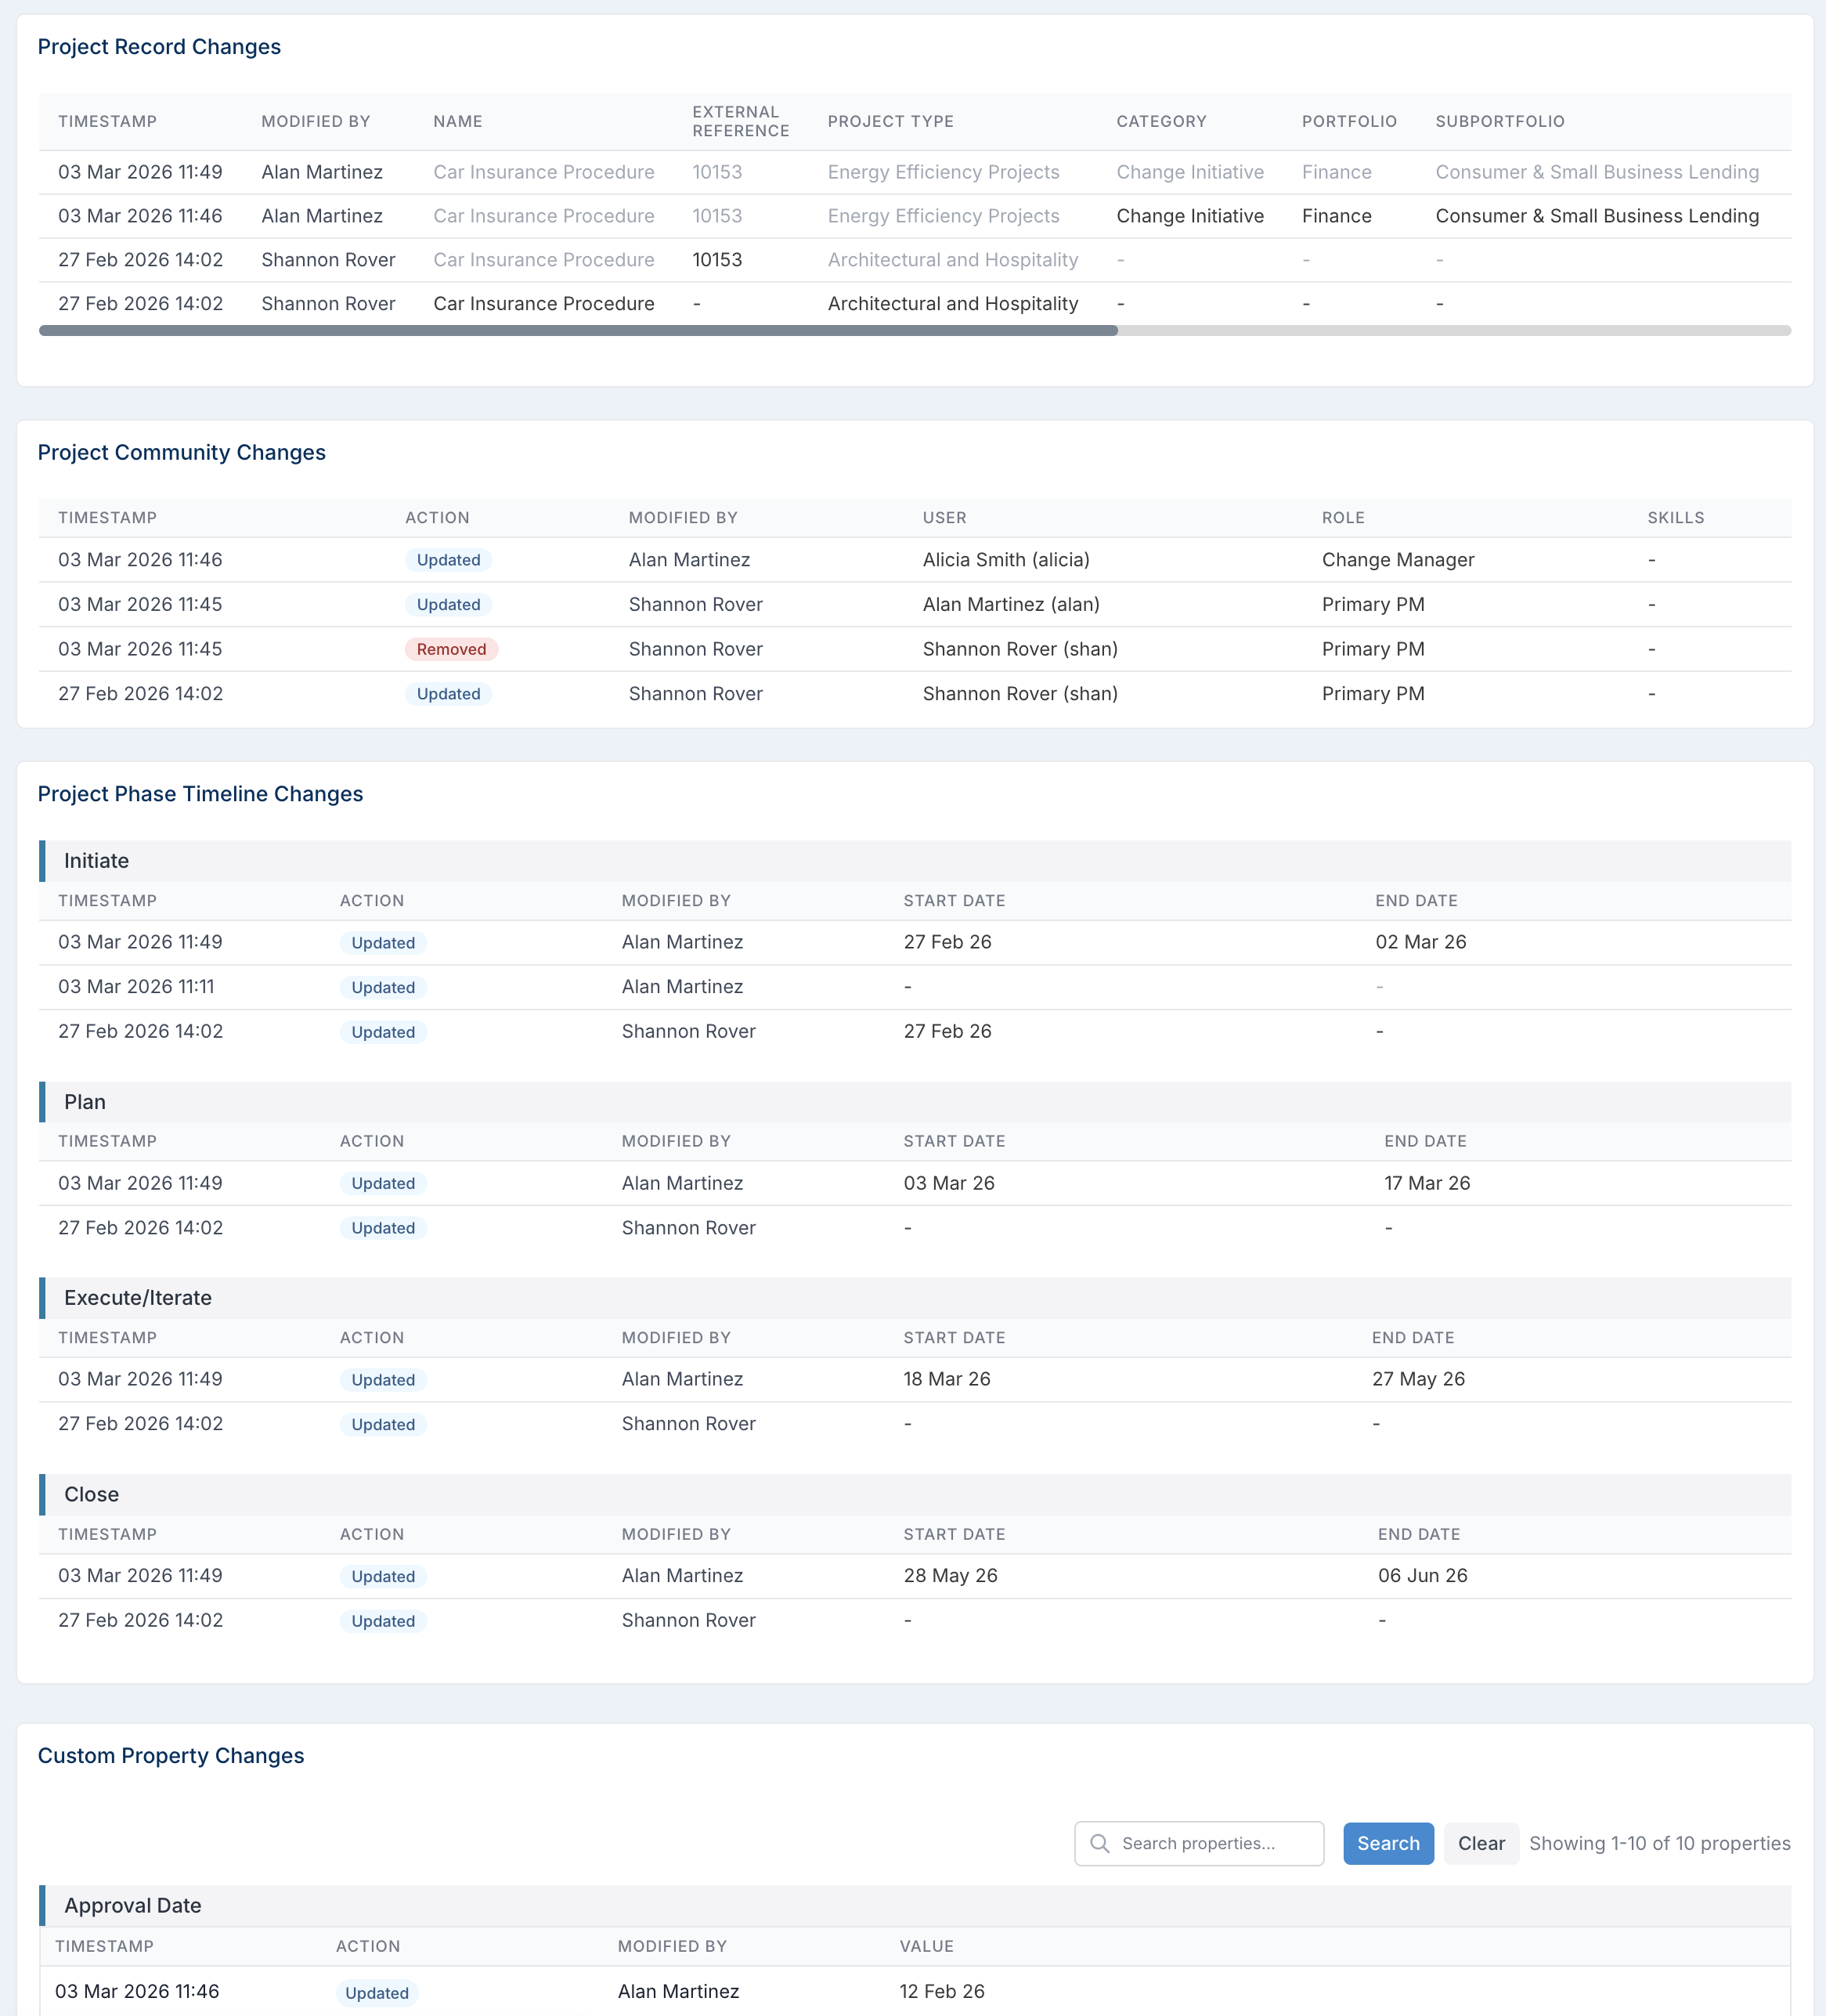Select the Close phase section header
The height and width of the screenshot is (2016, 1826).
pyautogui.click(x=915, y=1494)
